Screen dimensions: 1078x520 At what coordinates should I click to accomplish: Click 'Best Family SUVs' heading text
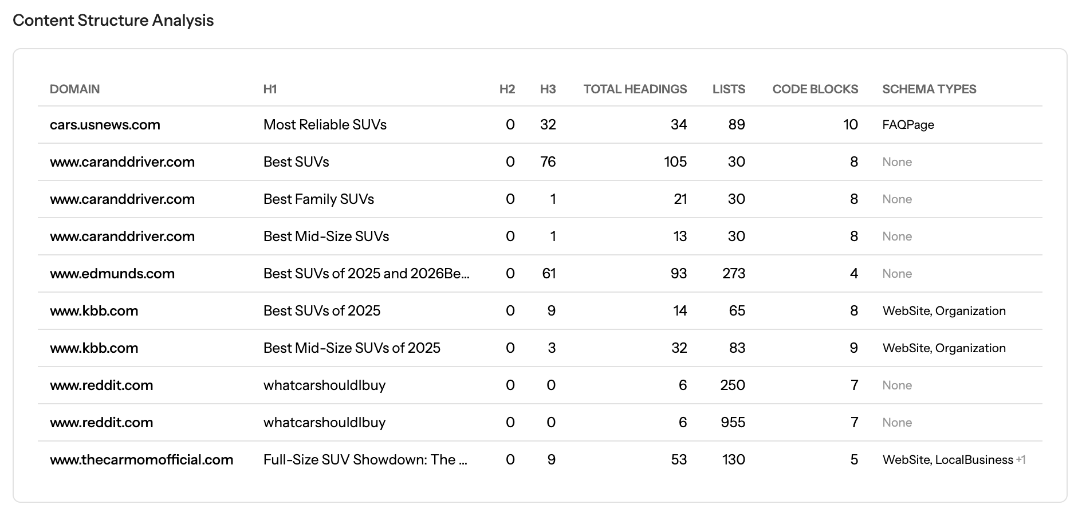(318, 199)
